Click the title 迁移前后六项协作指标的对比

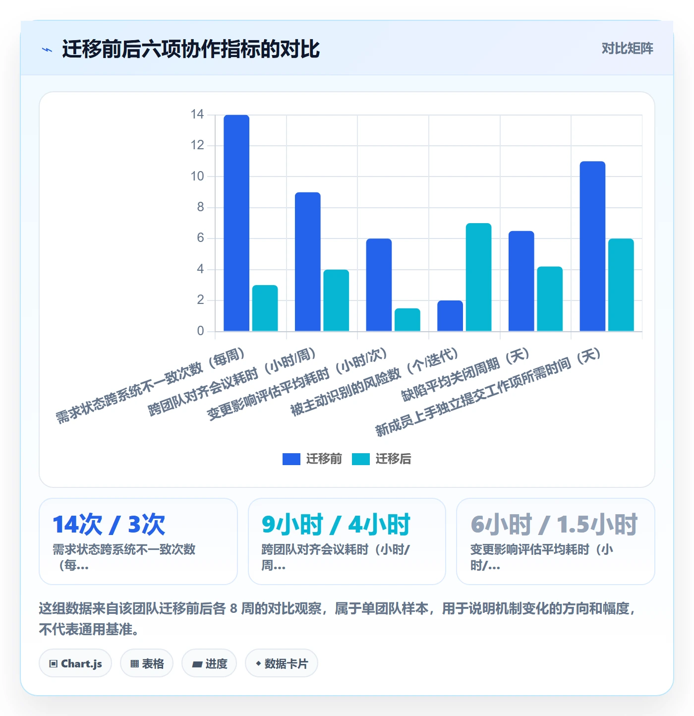(x=191, y=49)
